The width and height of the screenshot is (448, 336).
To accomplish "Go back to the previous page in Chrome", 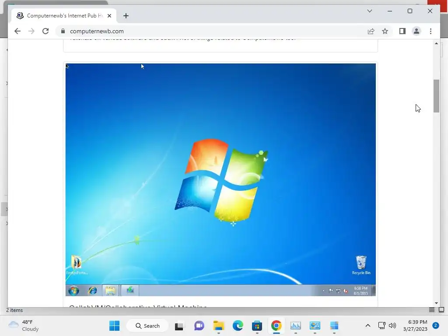I will (17, 31).
